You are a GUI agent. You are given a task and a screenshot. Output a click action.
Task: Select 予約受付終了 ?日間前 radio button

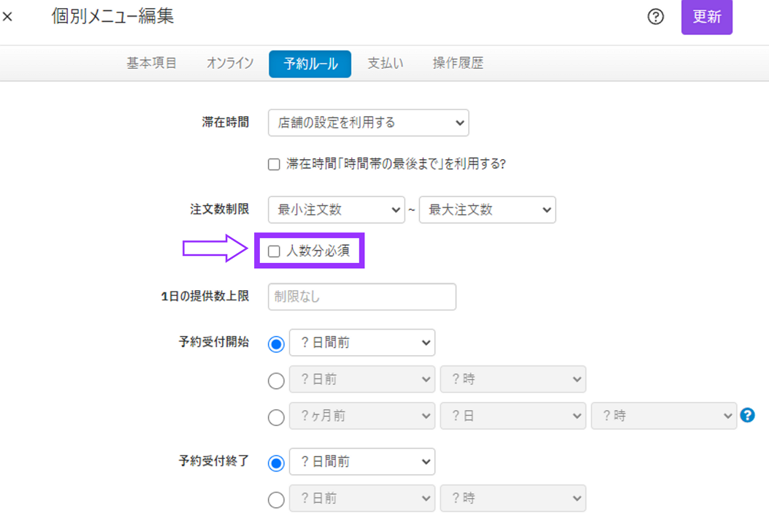coord(276,463)
